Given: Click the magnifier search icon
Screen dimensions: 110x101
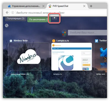Looking at the screenshot, I should point(7,25).
